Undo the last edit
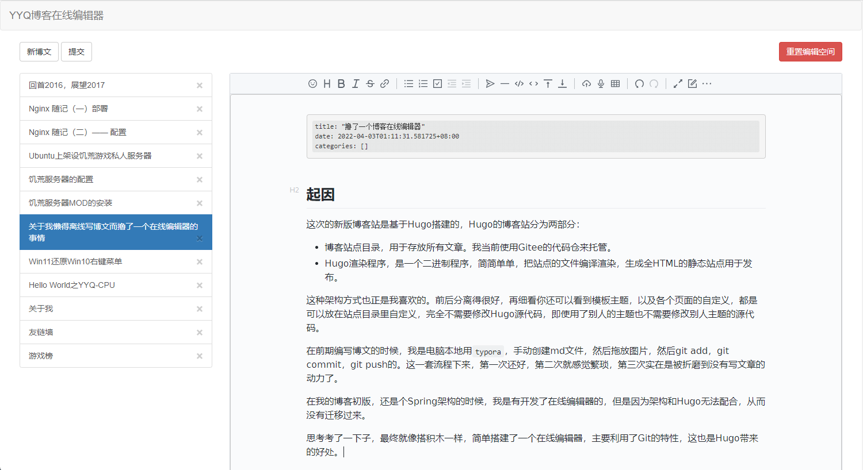This screenshot has height=470, width=863. pos(639,84)
